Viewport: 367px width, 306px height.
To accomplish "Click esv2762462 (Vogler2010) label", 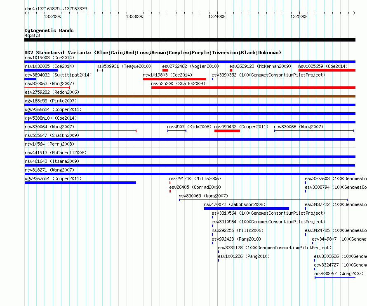I will (191, 66).
